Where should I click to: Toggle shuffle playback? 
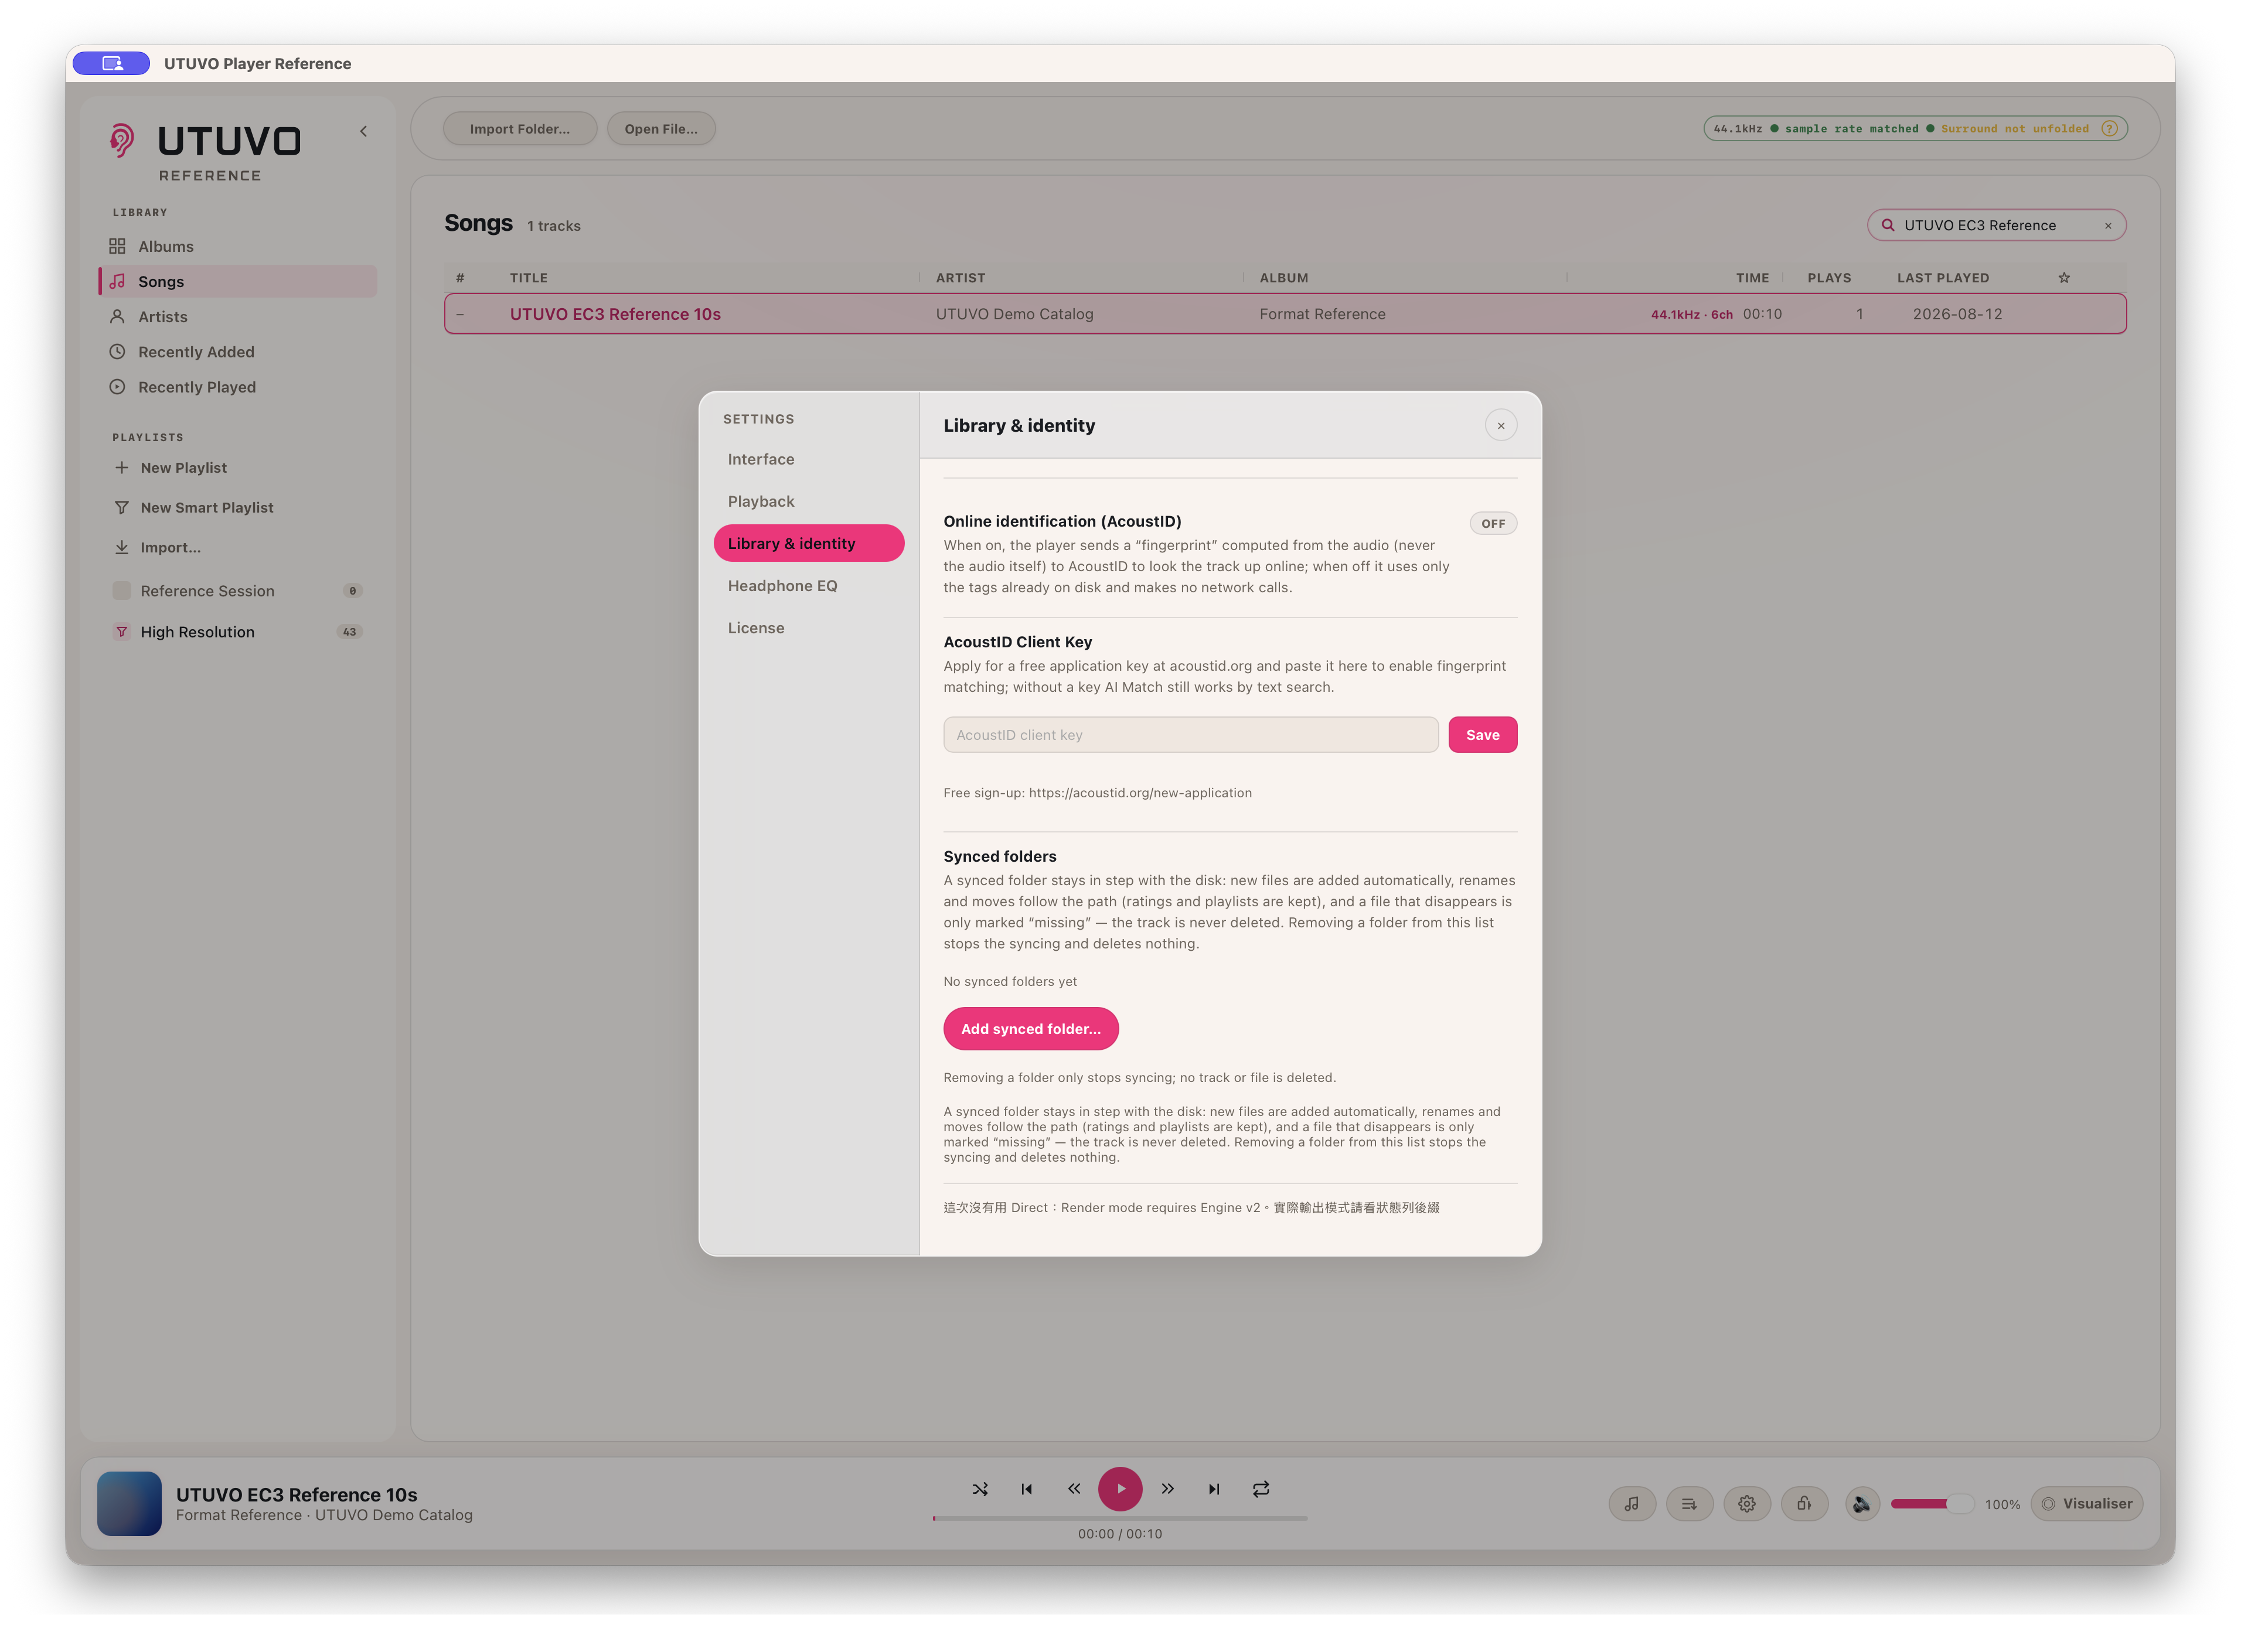(x=979, y=1488)
